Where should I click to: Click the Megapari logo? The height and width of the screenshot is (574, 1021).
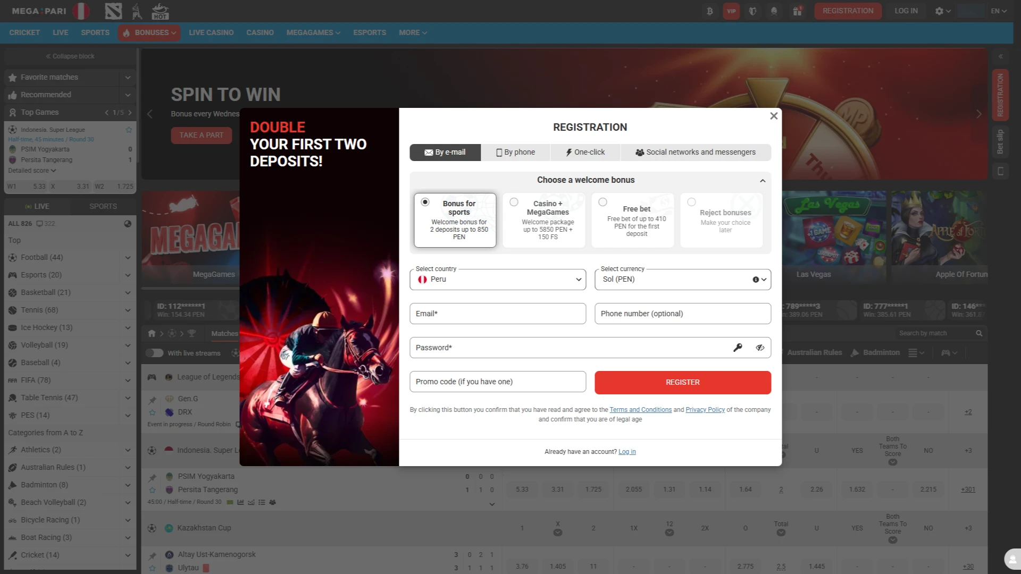coord(39,11)
